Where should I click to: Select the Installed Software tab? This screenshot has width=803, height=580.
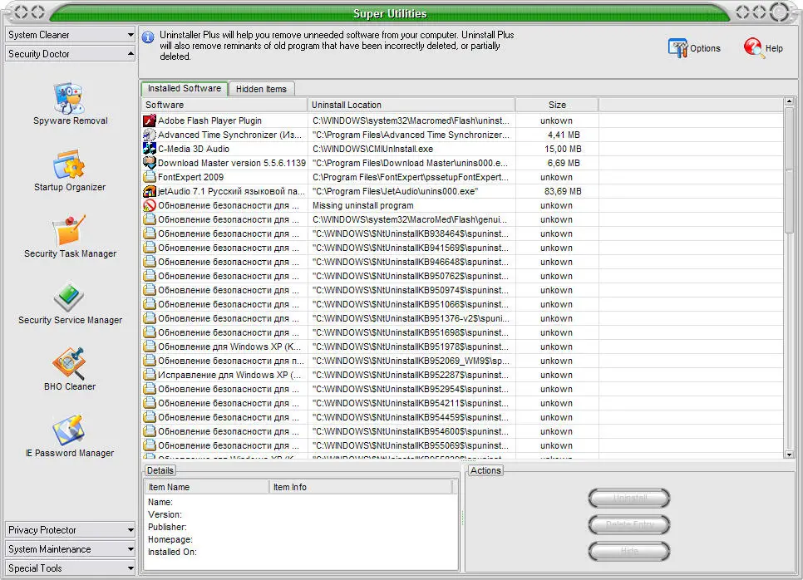184,88
